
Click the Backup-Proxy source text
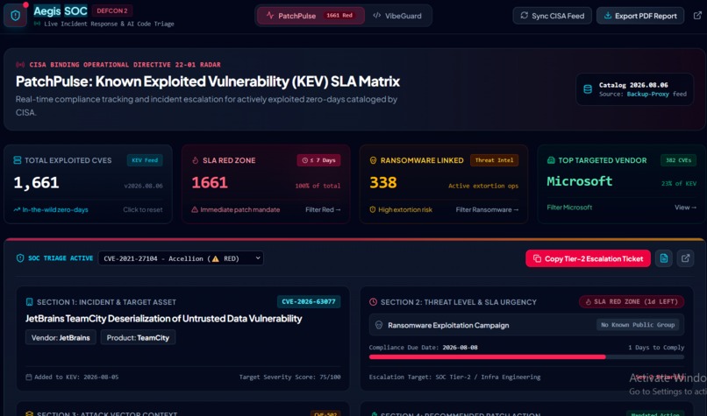pyautogui.click(x=647, y=94)
